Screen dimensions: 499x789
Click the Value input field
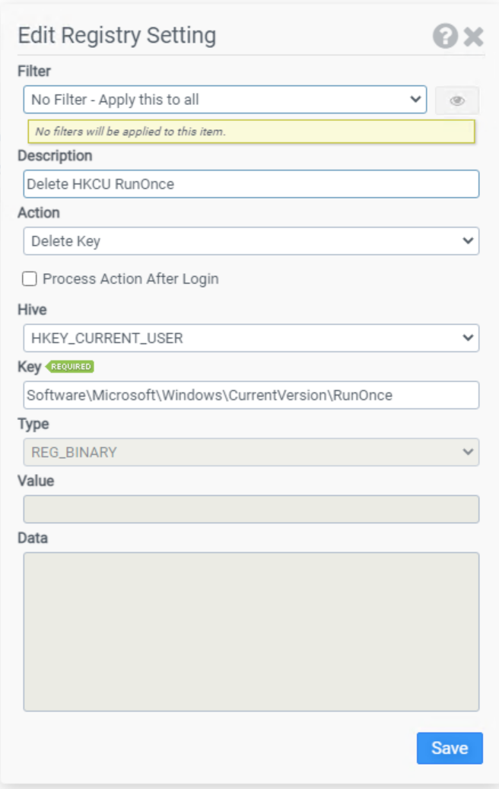pos(251,509)
